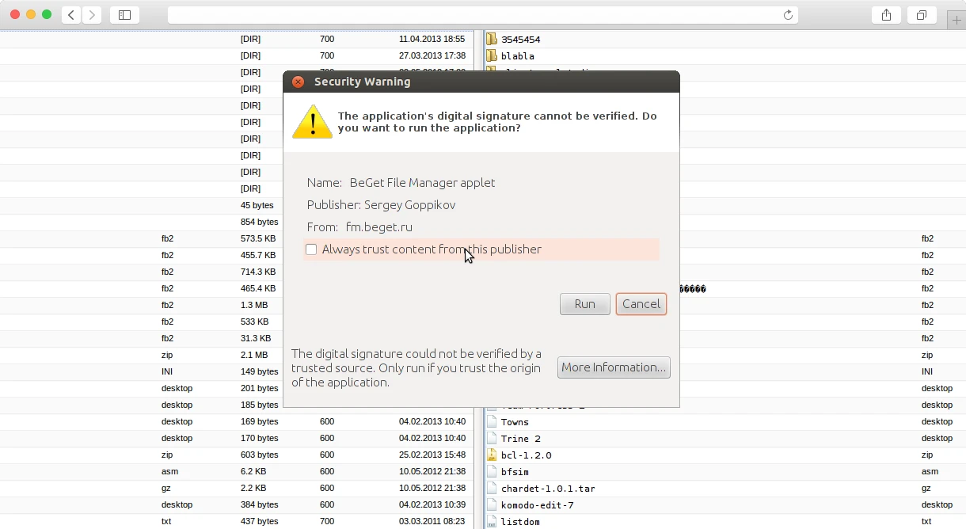
Task: Open the listdom text file
Action: tap(523, 522)
